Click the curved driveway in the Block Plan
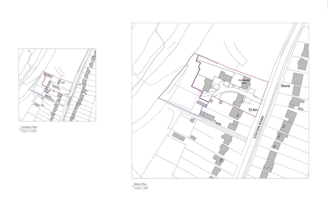 pos(230,93)
